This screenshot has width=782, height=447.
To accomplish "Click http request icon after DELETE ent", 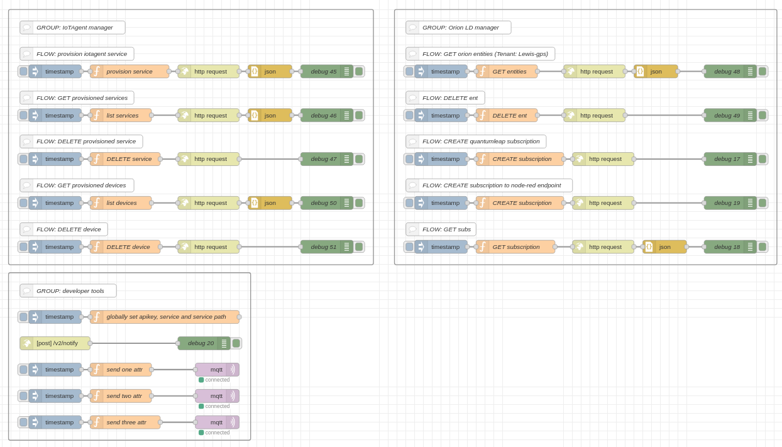I will tap(571, 116).
